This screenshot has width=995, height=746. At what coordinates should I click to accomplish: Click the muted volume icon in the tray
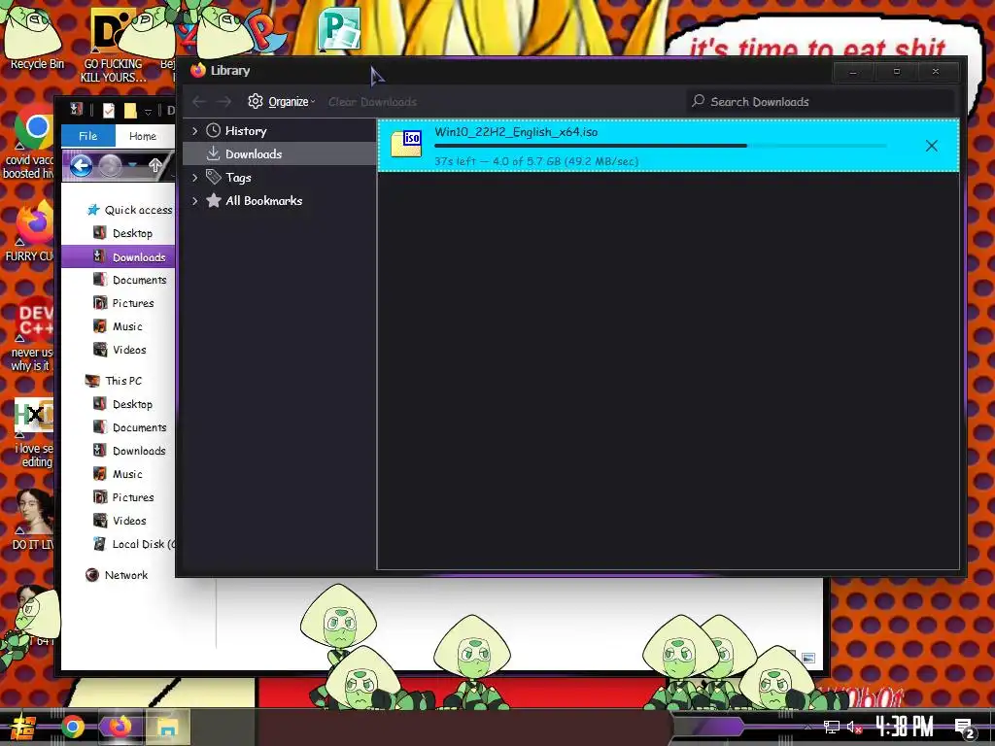click(854, 727)
